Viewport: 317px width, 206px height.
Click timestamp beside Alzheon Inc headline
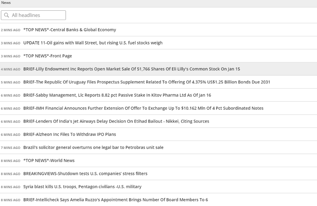pos(10,135)
